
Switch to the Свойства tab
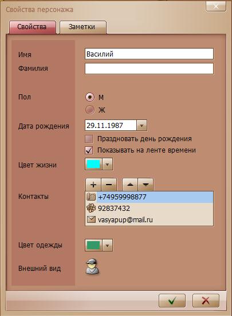33,27
